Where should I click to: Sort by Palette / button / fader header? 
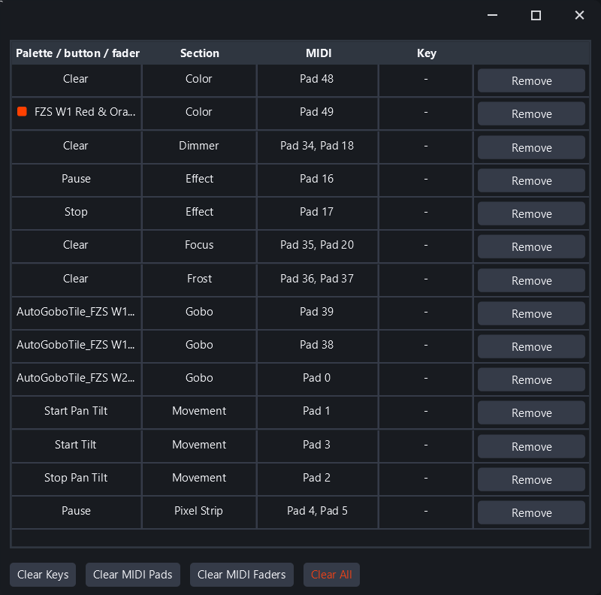[x=77, y=53]
